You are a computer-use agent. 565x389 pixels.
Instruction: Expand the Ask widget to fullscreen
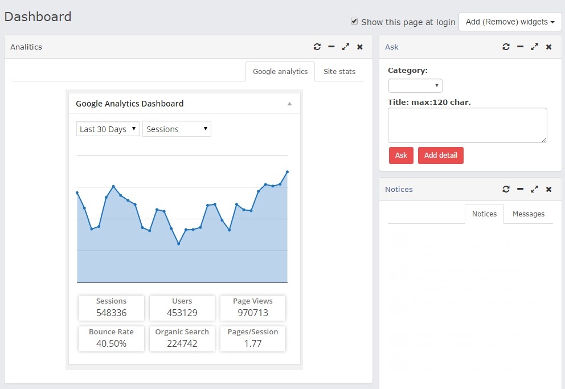click(x=534, y=47)
